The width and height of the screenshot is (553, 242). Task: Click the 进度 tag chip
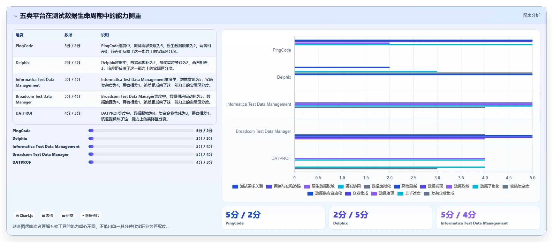click(68, 216)
